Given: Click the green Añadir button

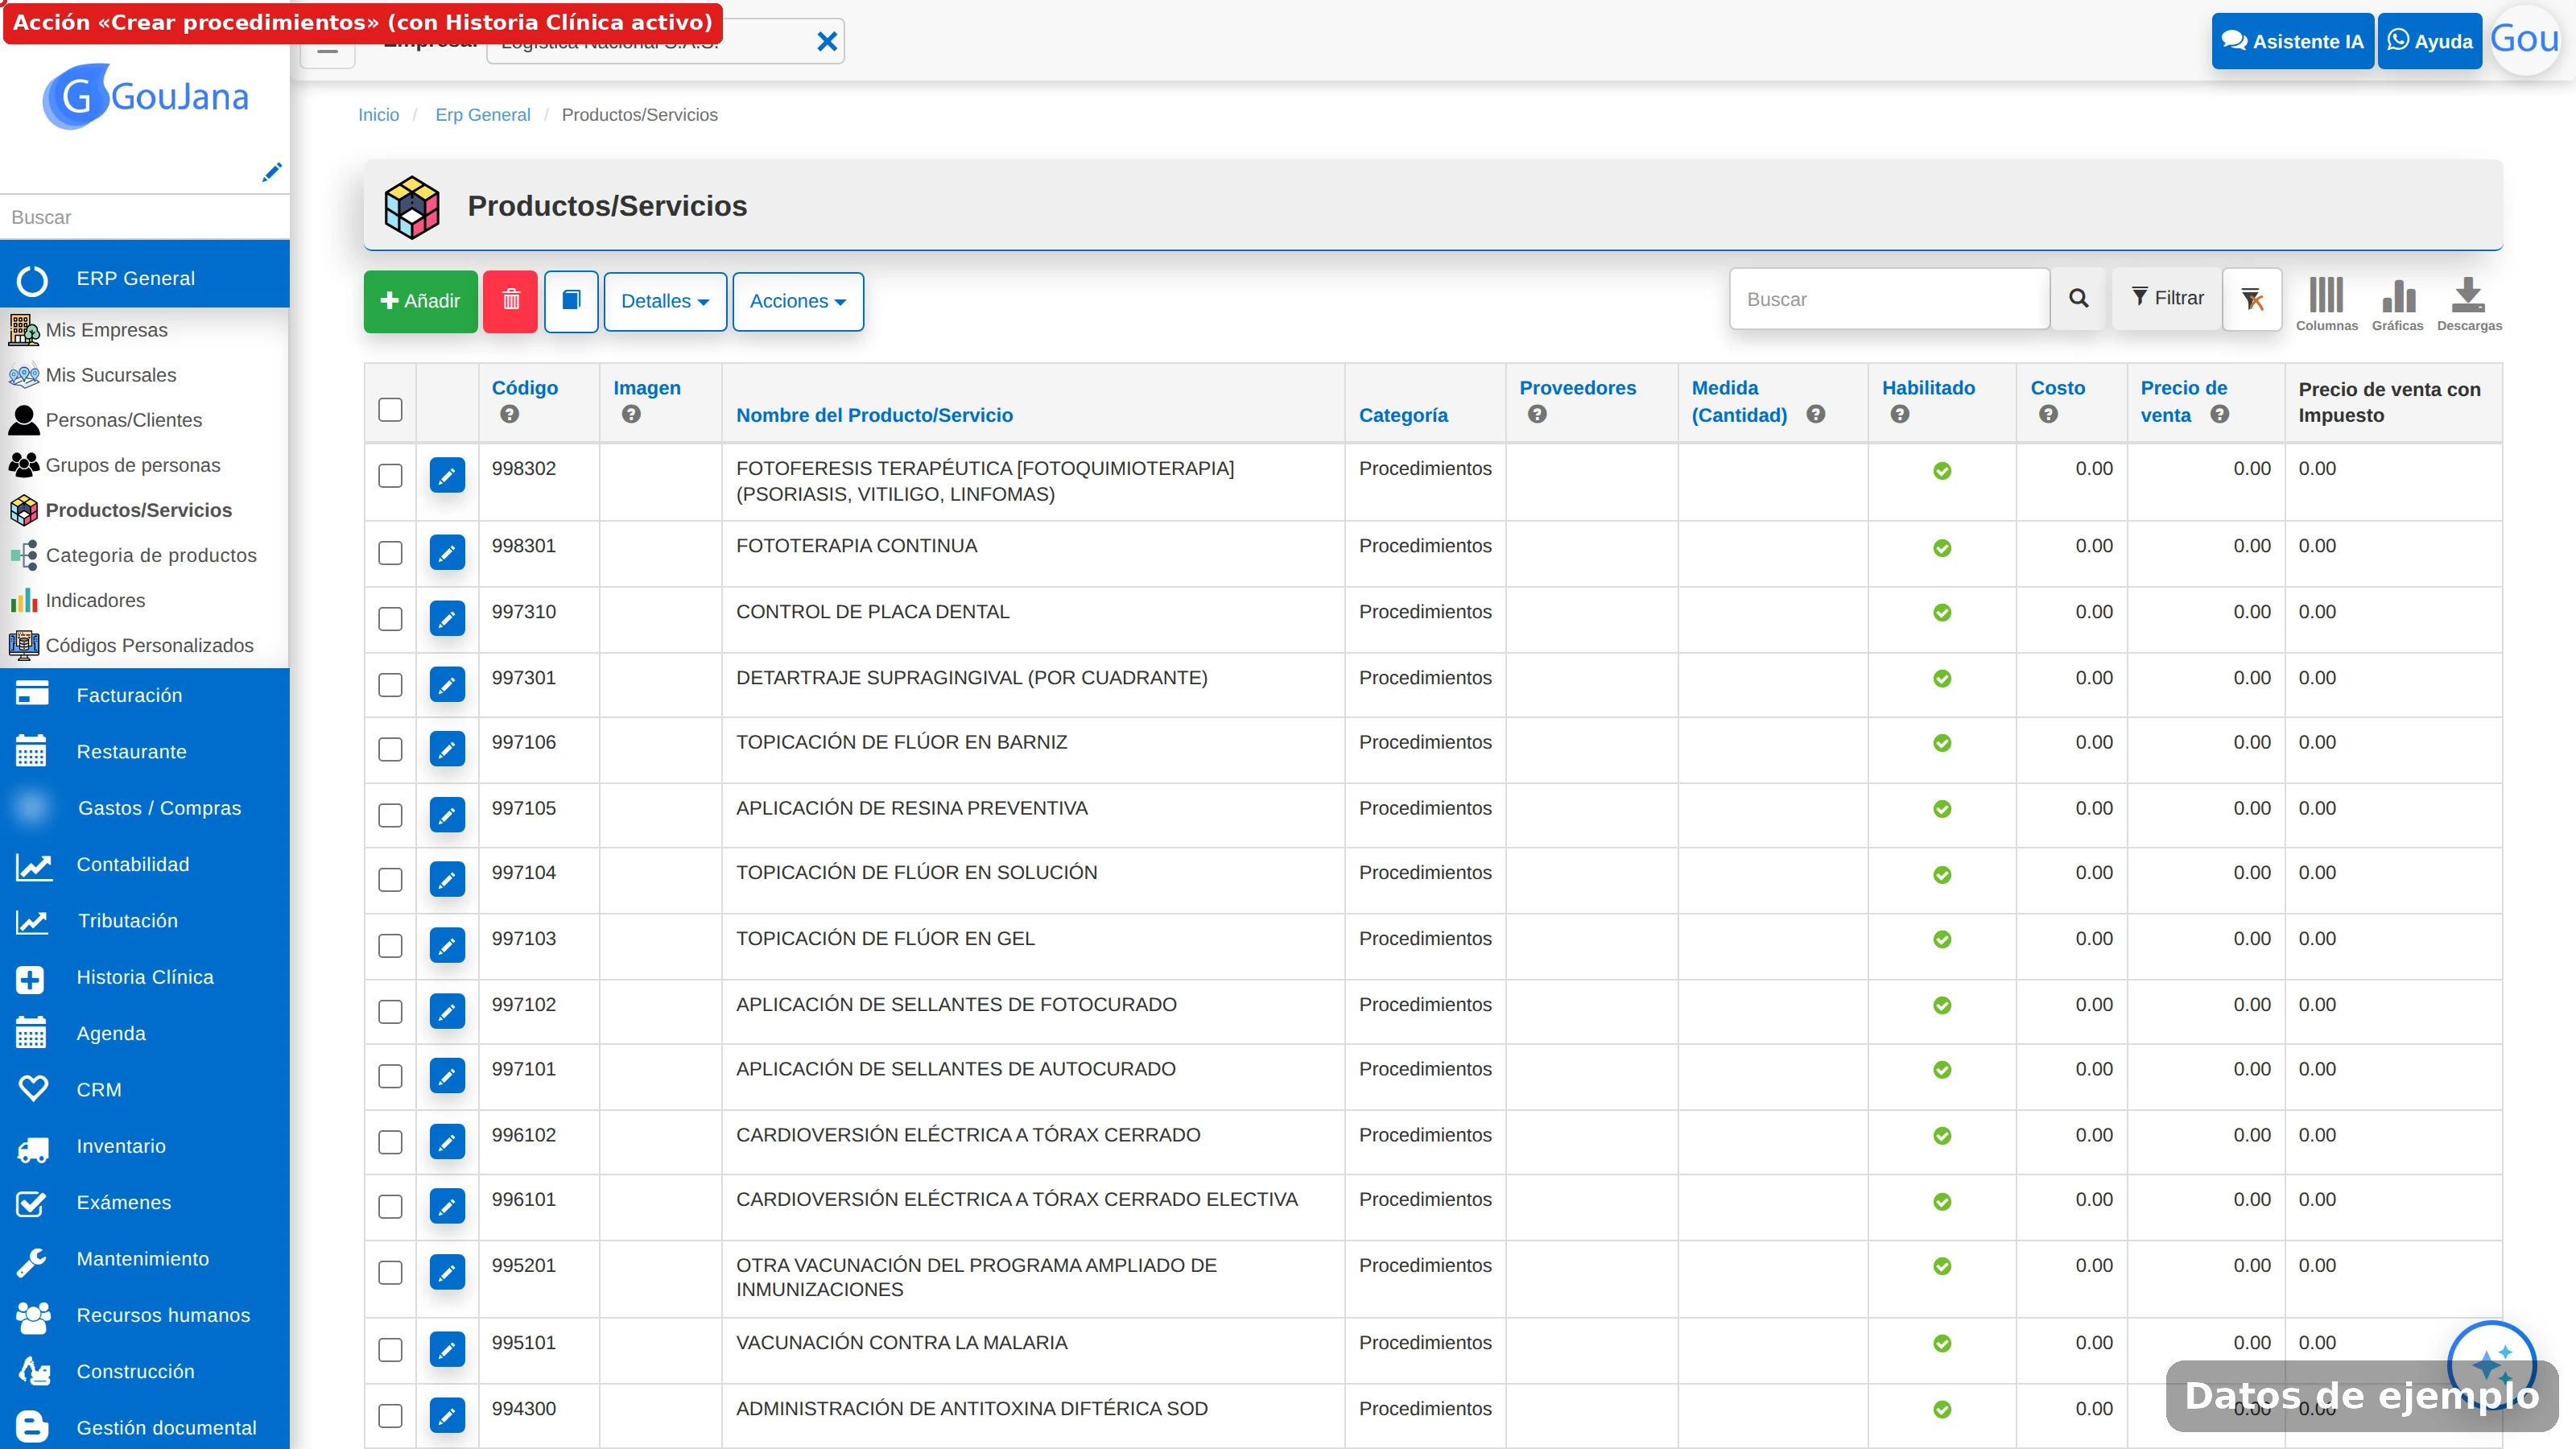Looking at the screenshot, I should pyautogui.click(x=420, y=301).
